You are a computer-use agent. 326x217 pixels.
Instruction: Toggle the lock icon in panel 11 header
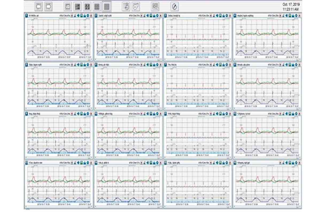click(x=224, y=113)
